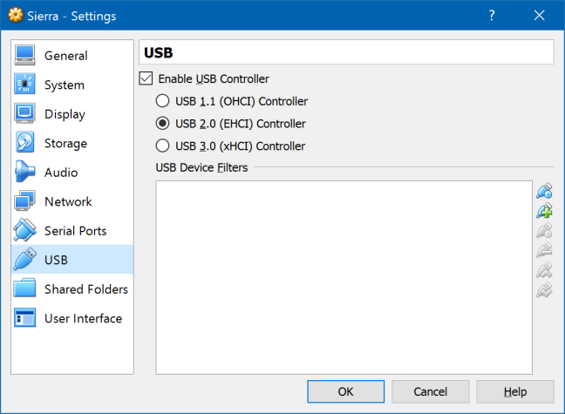The image size is (565, 414).
Task: Click the Network adapter icon in sidebar
Action: (x=25, y=201)
